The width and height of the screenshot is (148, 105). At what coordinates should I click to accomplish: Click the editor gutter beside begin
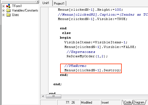click(45, 38)
